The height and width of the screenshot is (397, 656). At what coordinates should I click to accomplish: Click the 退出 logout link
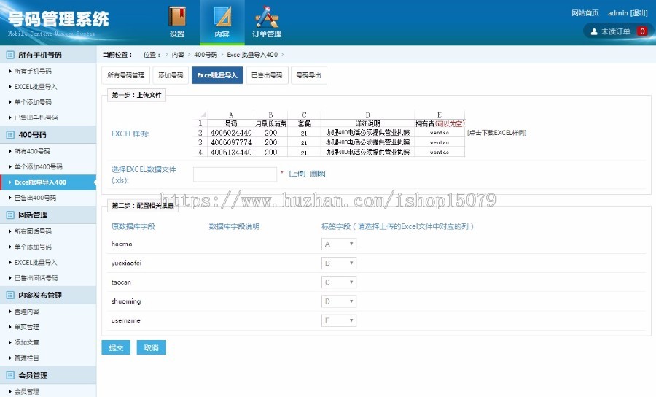click(639, 13)
